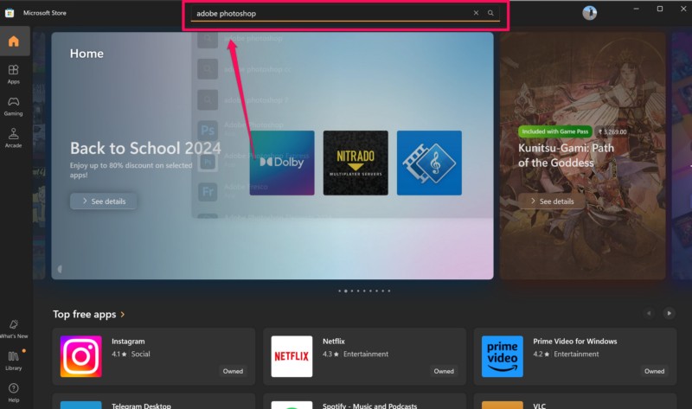Image resolution: width=692 pixels, height=409 pixels.
Task: Click See details under Back to School 2024
Action: point(104,201)
